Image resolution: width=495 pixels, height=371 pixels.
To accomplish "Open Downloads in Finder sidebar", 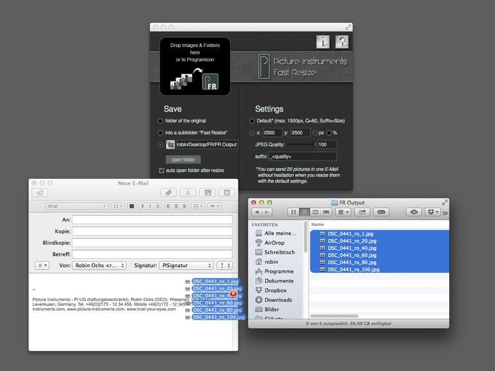I will 278,300.
